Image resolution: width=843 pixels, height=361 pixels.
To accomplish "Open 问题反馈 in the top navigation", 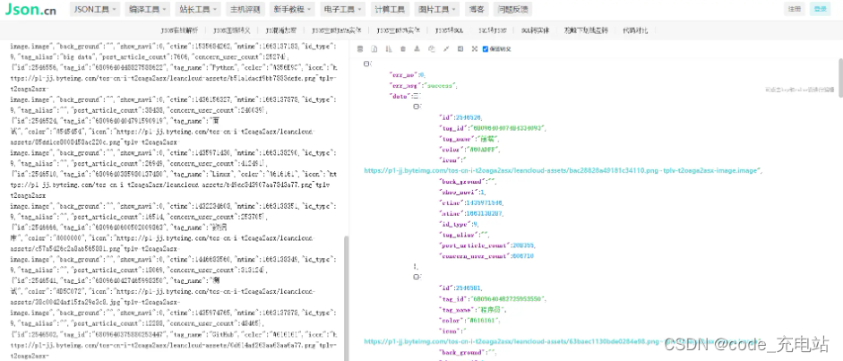I will (512, 9).
